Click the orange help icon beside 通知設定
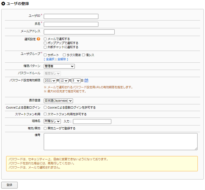Screen dimensions: 205x190 click(39, 39)
